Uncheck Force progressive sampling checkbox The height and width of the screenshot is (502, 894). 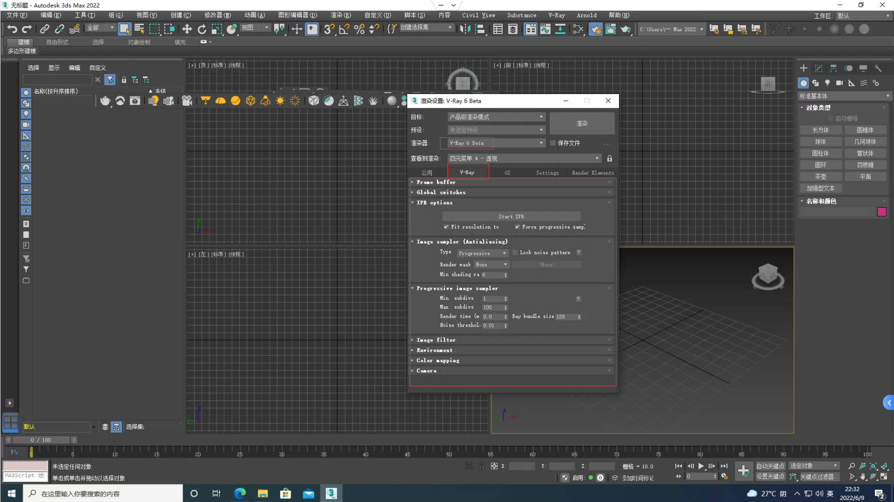click(x=517, y=227)
